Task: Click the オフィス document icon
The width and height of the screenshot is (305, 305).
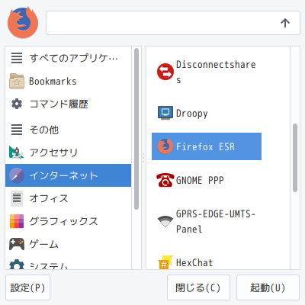Action: pos(17,198)
